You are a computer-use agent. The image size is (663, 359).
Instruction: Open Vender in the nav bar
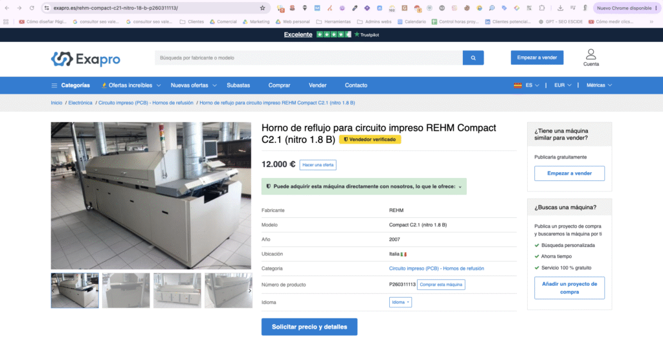[317, 85]
